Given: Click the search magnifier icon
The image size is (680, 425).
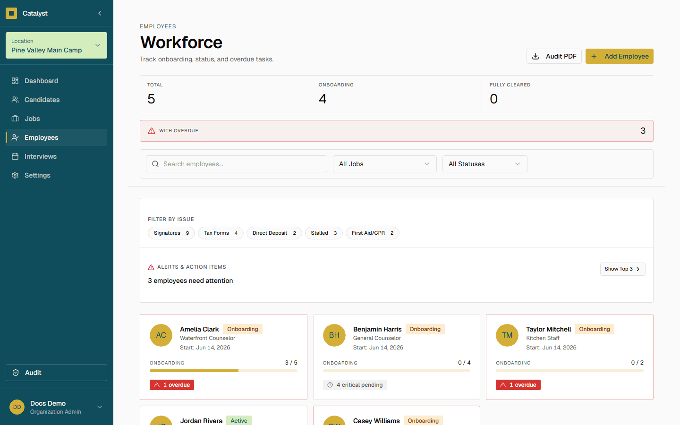Looking at the screenshot, I should (x=155, y=164).
